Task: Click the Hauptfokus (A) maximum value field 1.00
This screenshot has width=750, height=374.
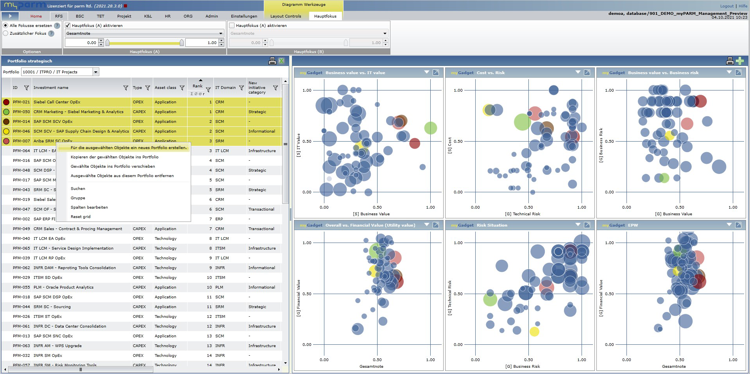Action: tap(201, 43)
